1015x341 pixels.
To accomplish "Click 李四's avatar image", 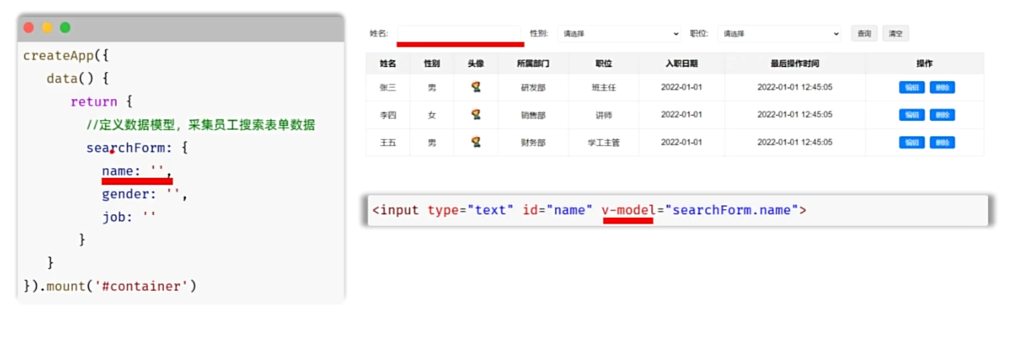I will tap(476, 114).
